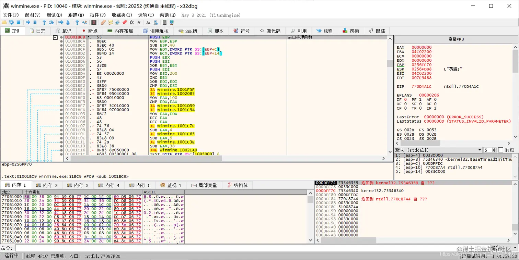Open the 调试(D) menu

[x=54, y=15]
